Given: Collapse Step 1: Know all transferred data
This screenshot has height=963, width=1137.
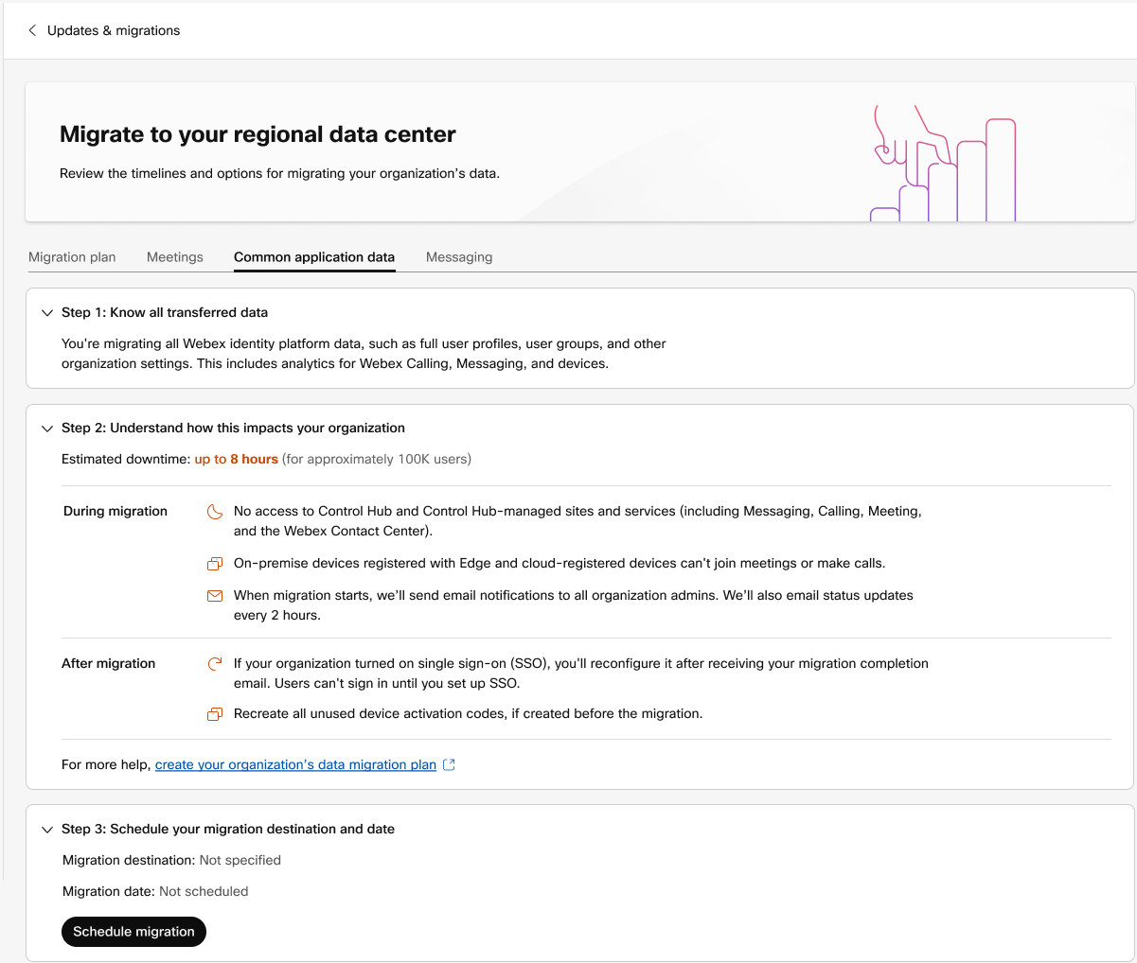Looking at the screenshot, I should (x=47, y=312).
